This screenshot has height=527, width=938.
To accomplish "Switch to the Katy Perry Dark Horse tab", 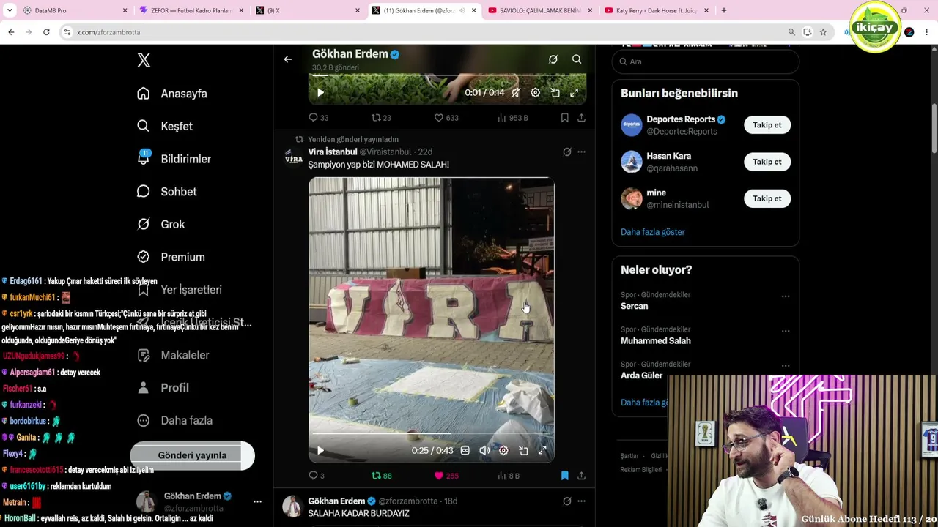I will (x=657, y=10).
